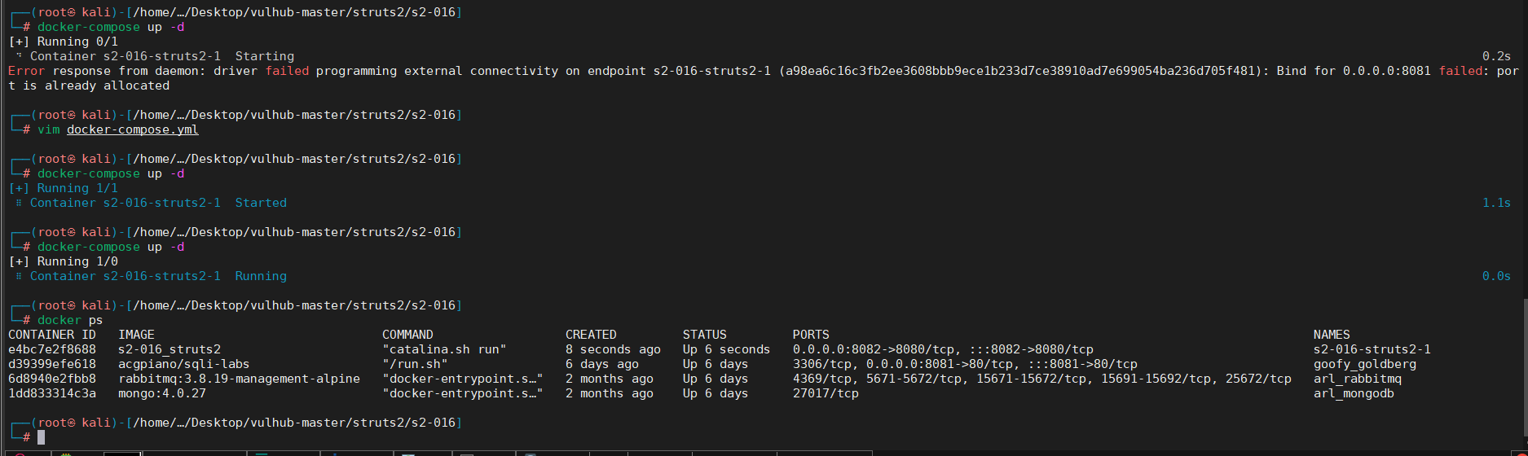Click the s2-016-struts2-1 name in NAMES column
Image resolution: width=1528 pixels, height=456 pixels.
(1372, 349)
